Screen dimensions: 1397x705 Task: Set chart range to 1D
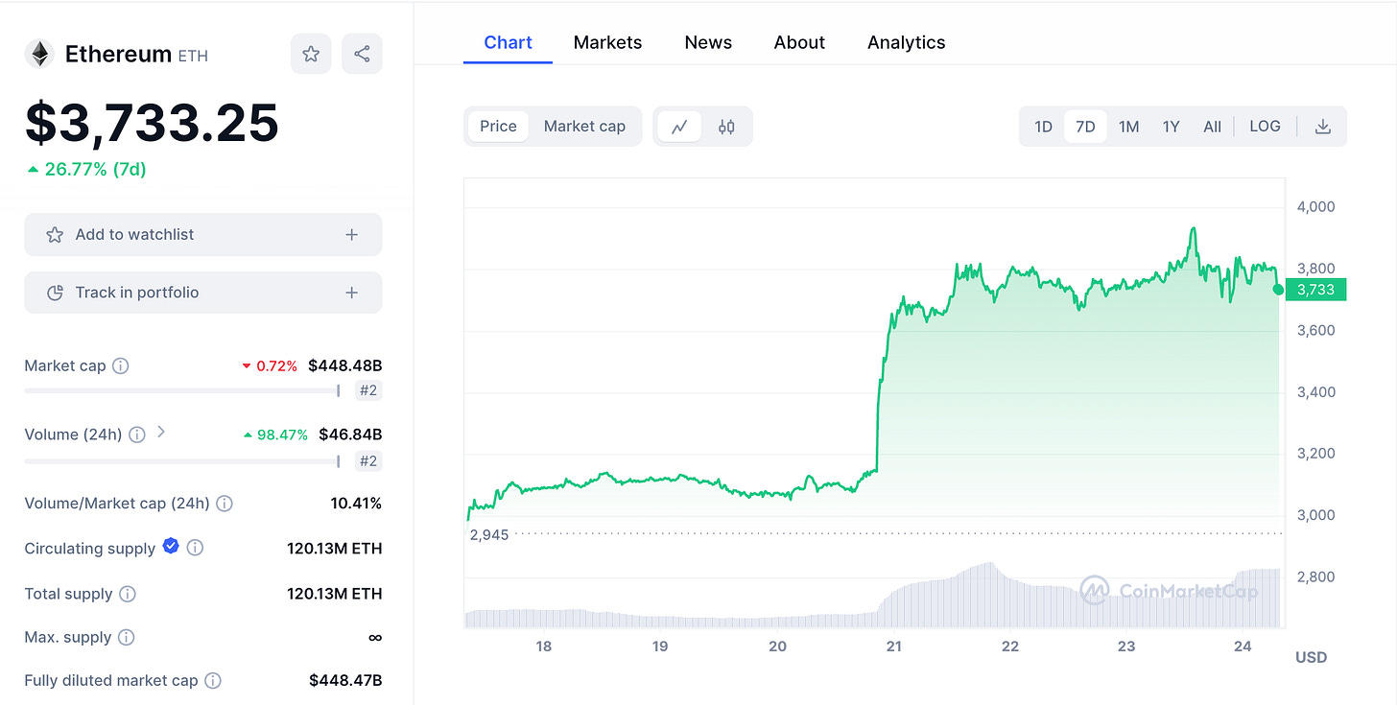pyautogui.click(x=1043, y=127)
